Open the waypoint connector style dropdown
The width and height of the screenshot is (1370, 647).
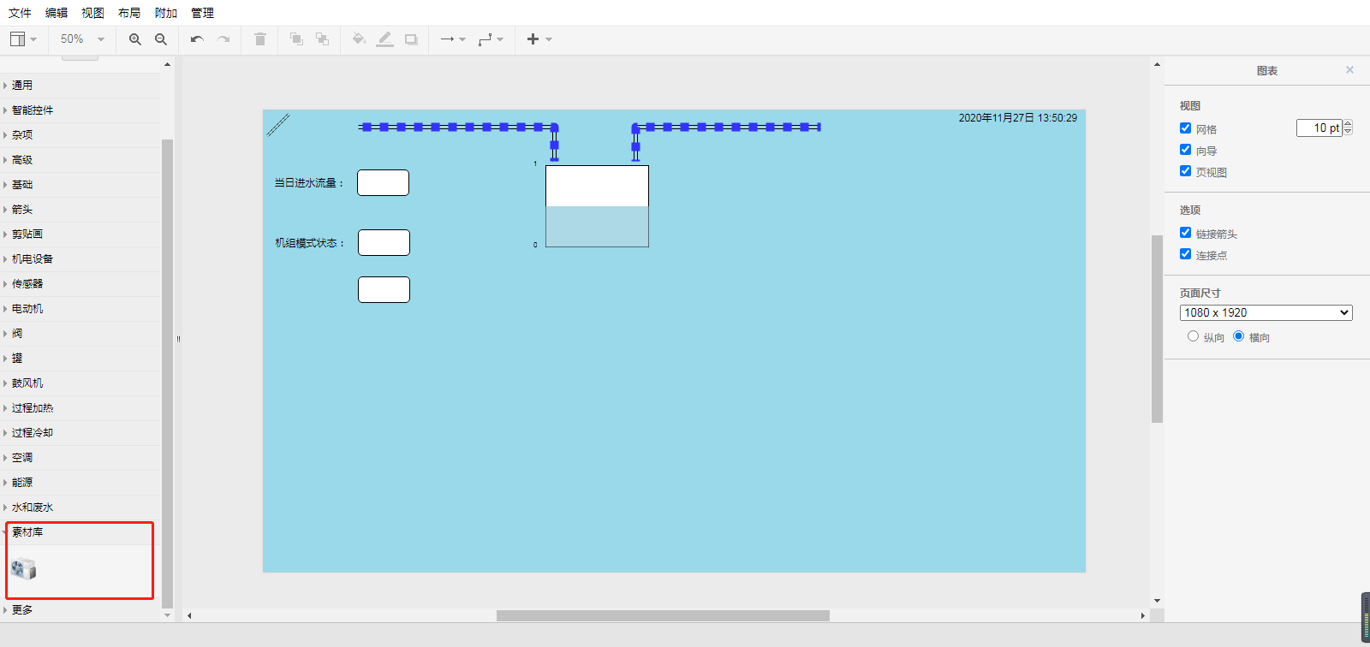click(x=491, y=39)
